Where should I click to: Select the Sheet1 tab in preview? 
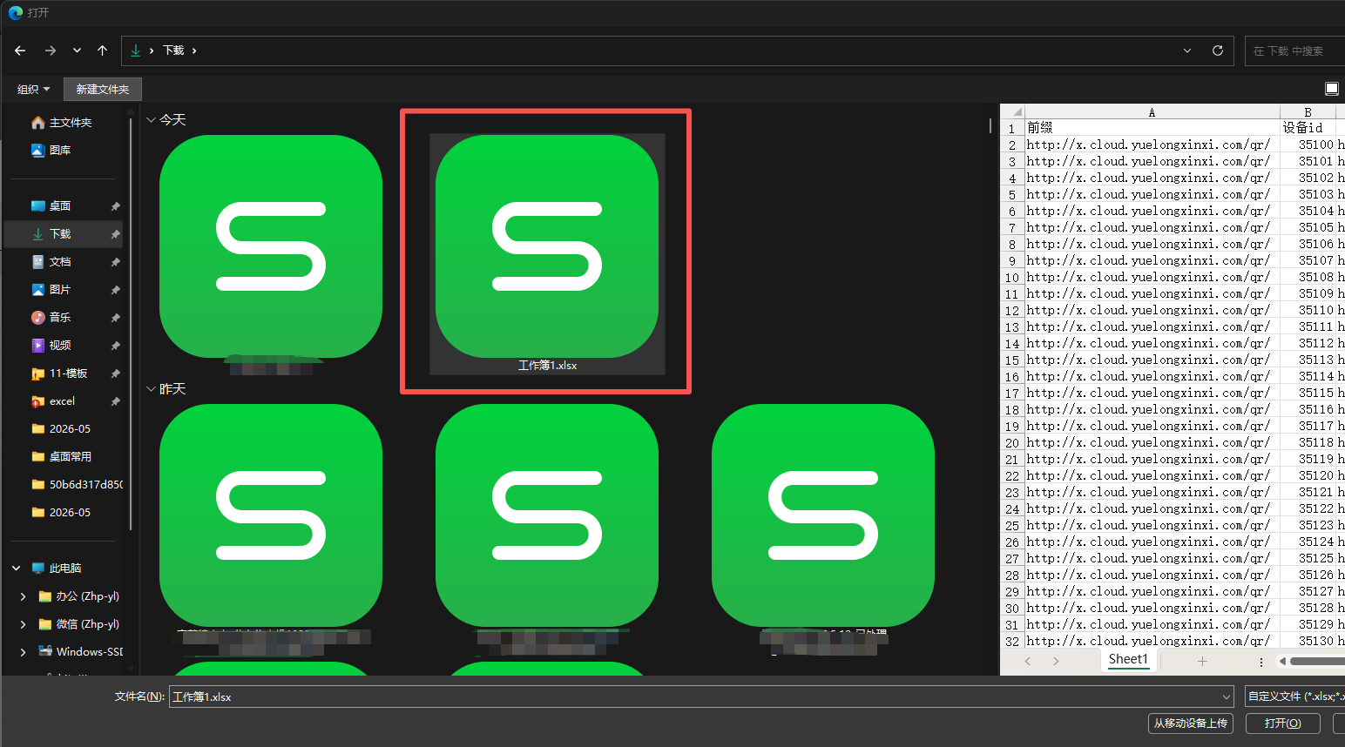pyautogui.click(x=1128, y=660)
